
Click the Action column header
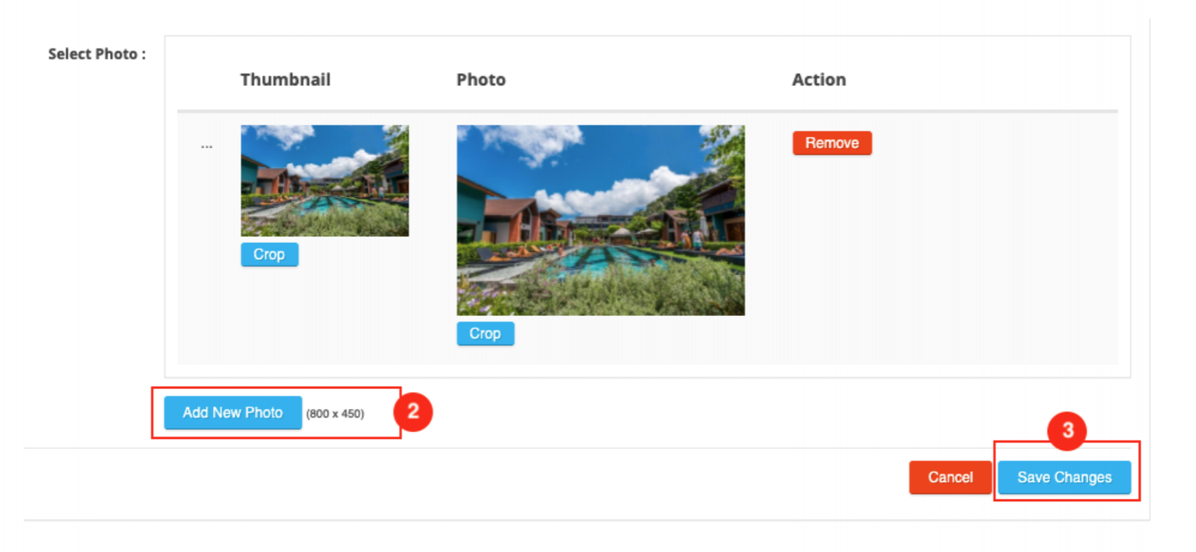click(819, 80)
